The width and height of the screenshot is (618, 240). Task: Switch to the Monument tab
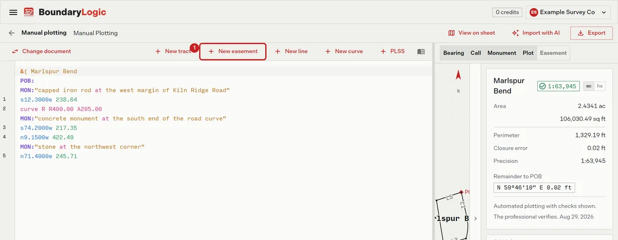(502, 53)
